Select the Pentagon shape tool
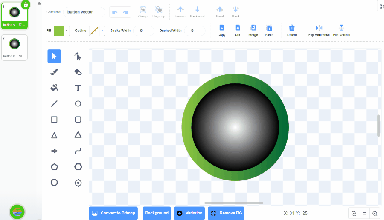This screenshot has width=384, height=220. coord(54,166)
